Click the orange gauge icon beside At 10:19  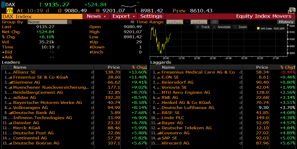click(10, 11)
